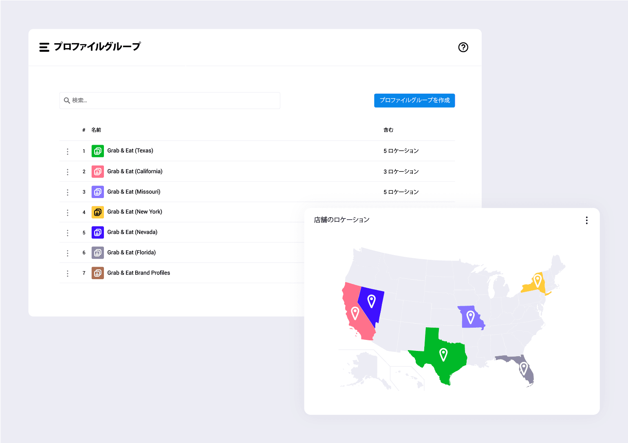Open the Grab & Eat (Nevada) group
Image resolution: width=628 pixels, height=443 pixels.
tap(132, 232)
